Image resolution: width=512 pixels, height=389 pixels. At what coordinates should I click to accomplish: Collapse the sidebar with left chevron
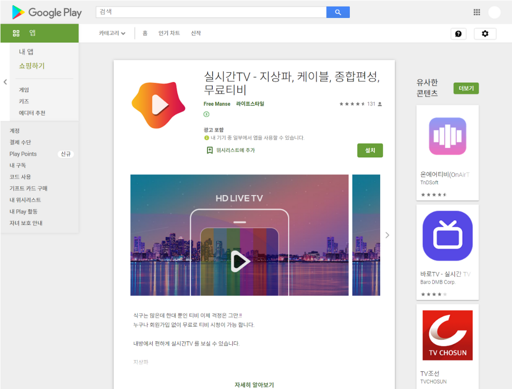pos(5,82)
